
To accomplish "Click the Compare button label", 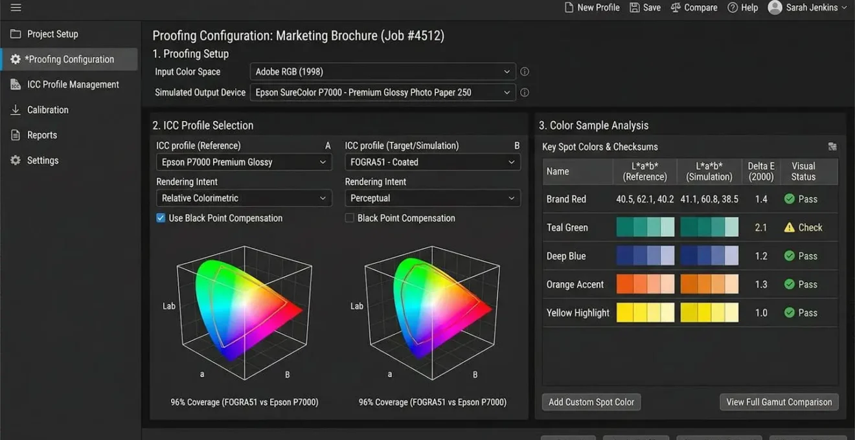I will click(x=701, y=8).
